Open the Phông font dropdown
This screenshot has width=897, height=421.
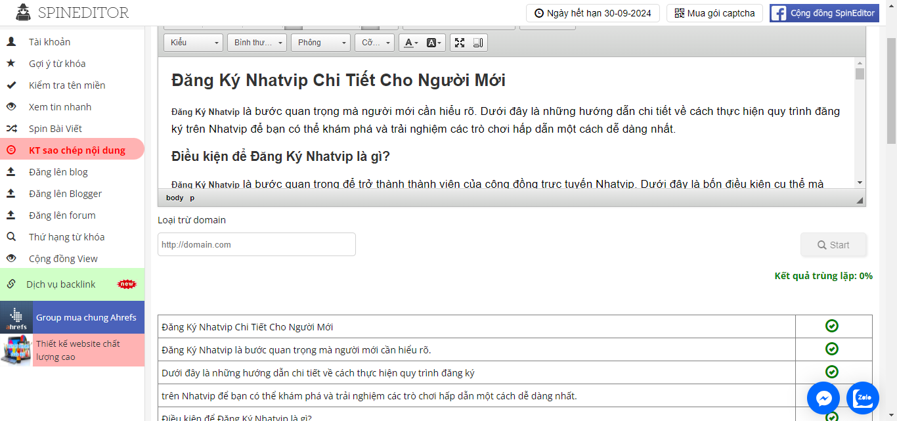pos(321,43)
